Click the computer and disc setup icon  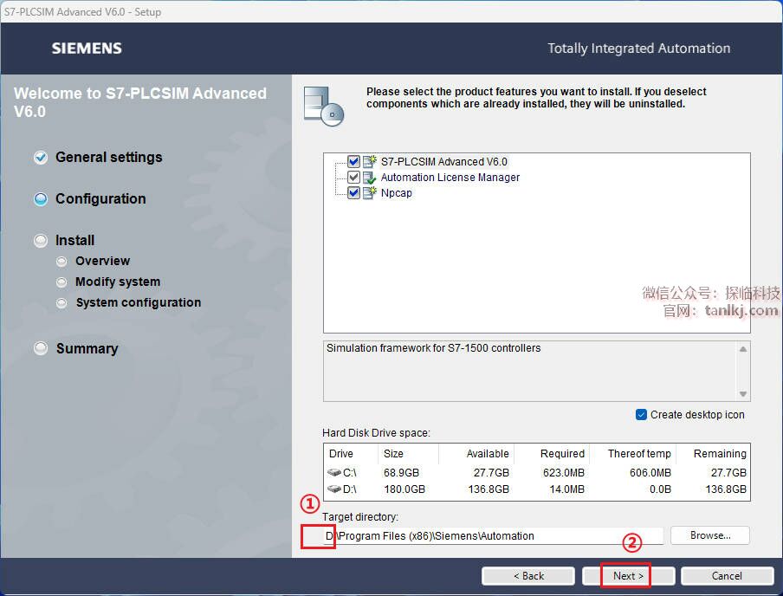(324, 107)
